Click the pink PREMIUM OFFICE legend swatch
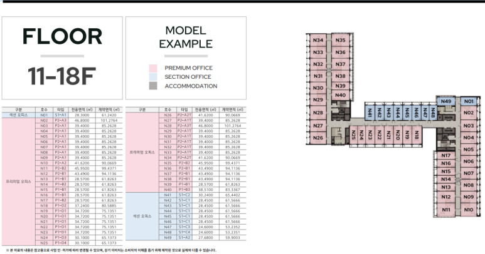 [x=153, y=68]
